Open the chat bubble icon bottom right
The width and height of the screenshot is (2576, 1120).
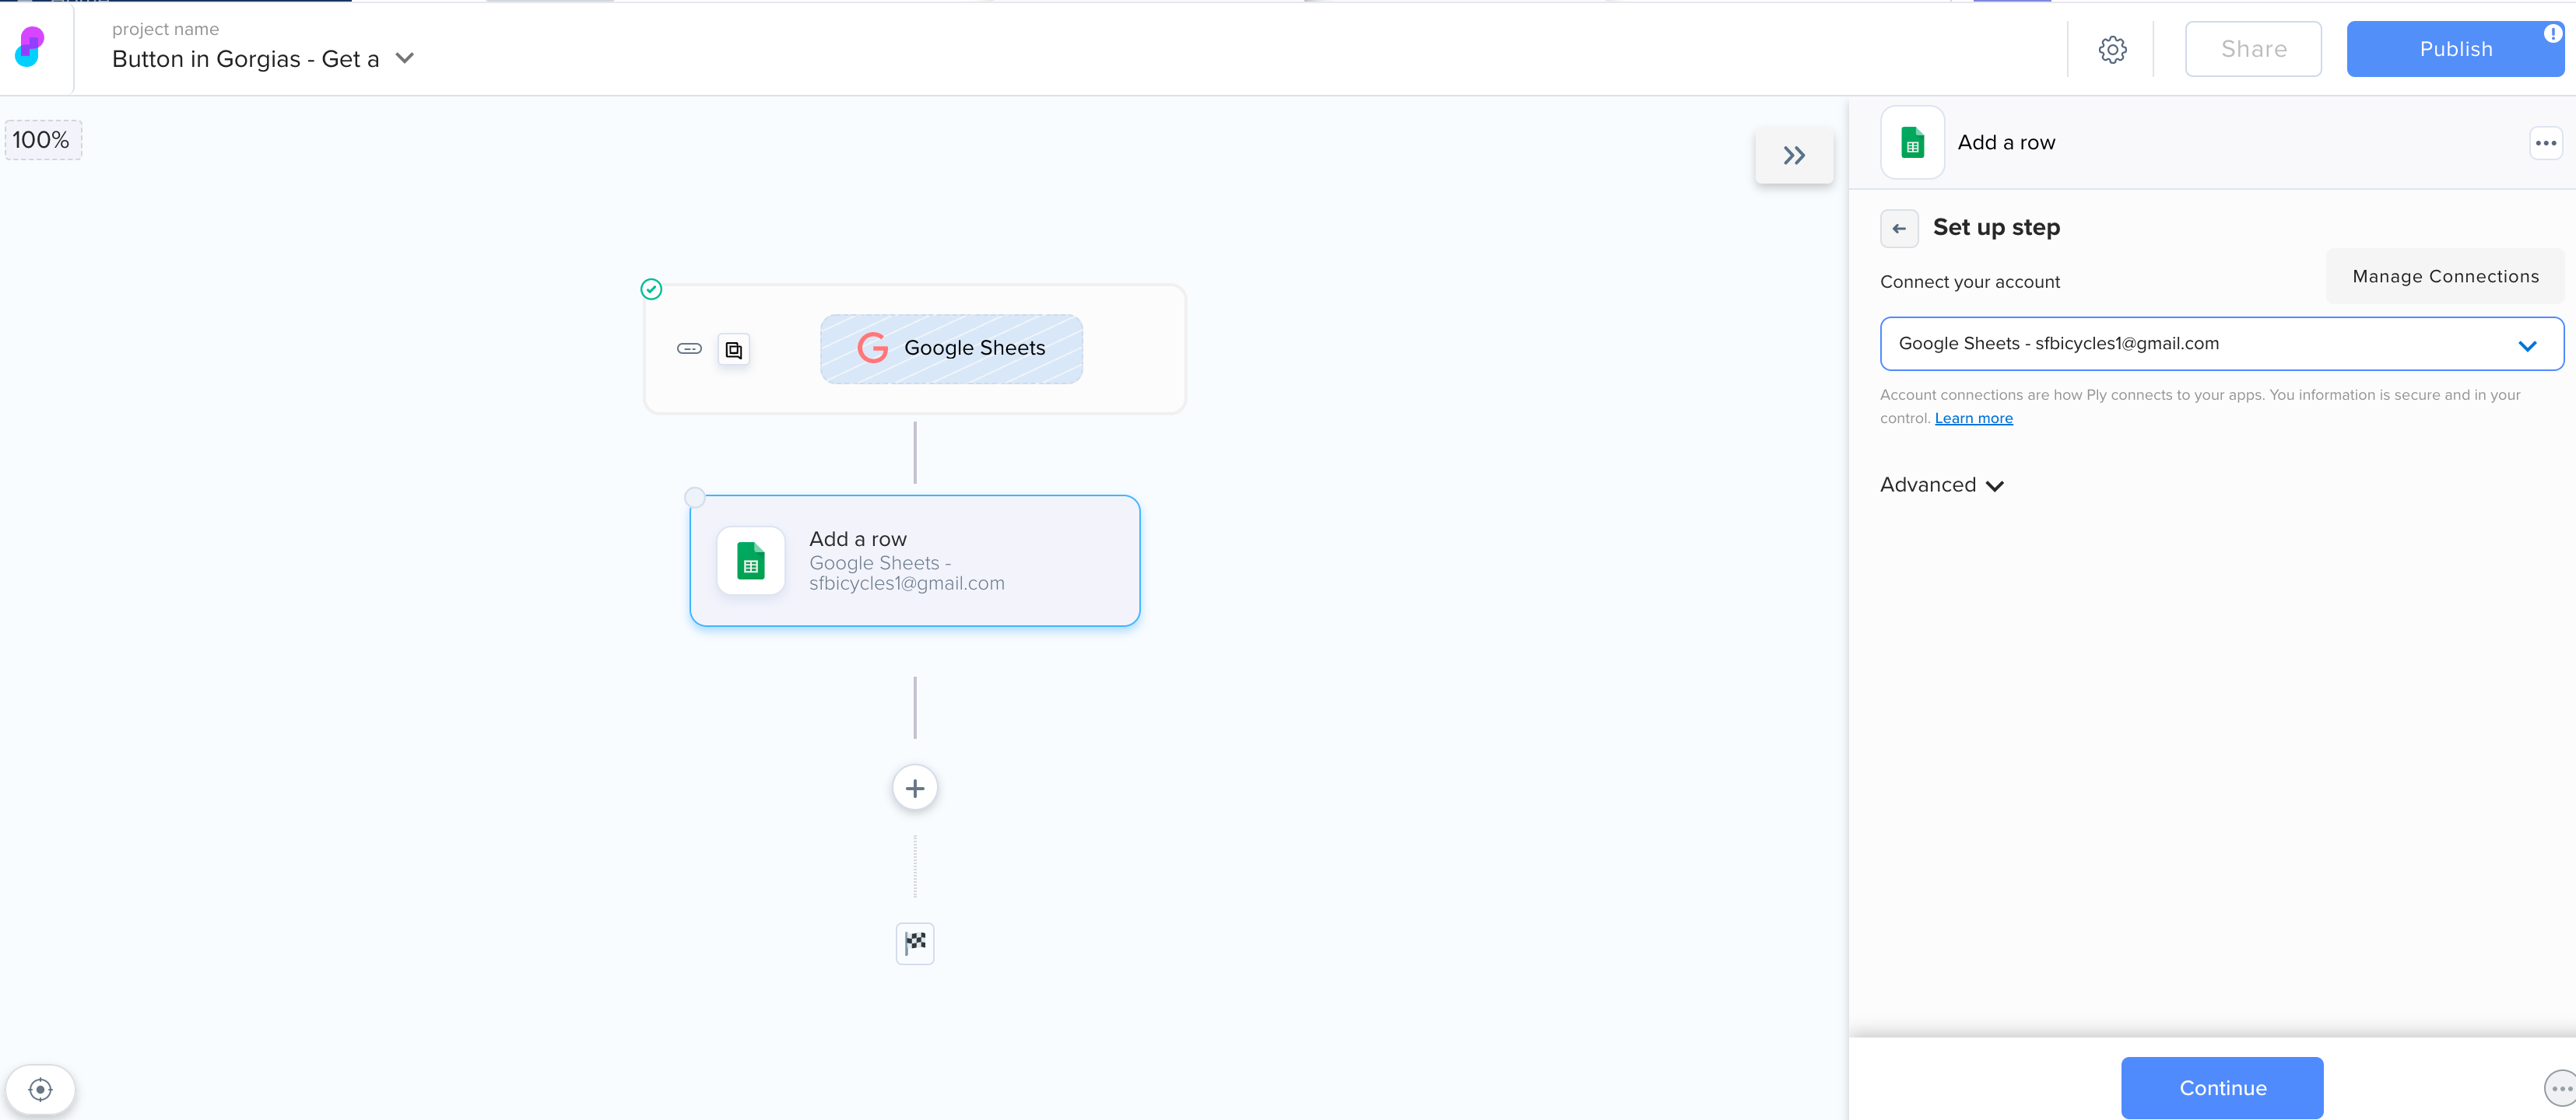pos(2560,1088)
